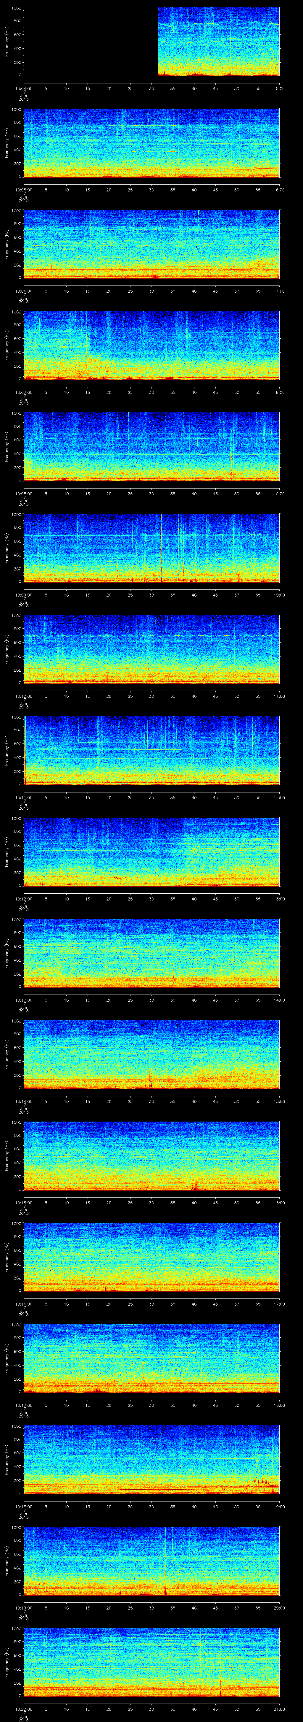Click the spectrogram panel starting at 10:11:00
303x1722 pixels.
(x=152, y=751)
